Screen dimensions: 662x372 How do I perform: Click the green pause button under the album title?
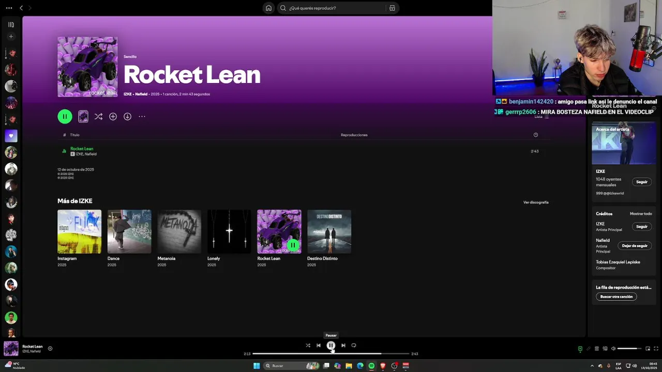65,116
